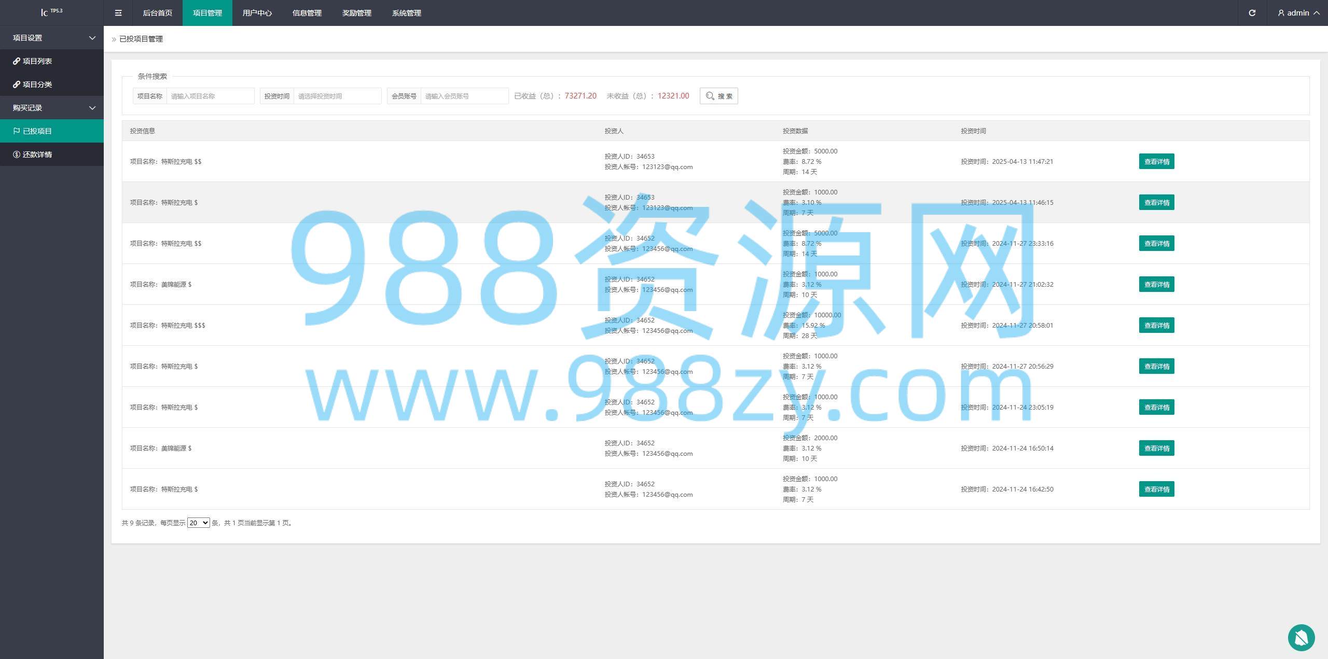Image resolution: width=1328 pixels, height=659 pixels.
Task: View details of first 特斯拉充电 $$ record
Action: [x=1156, y=161]
